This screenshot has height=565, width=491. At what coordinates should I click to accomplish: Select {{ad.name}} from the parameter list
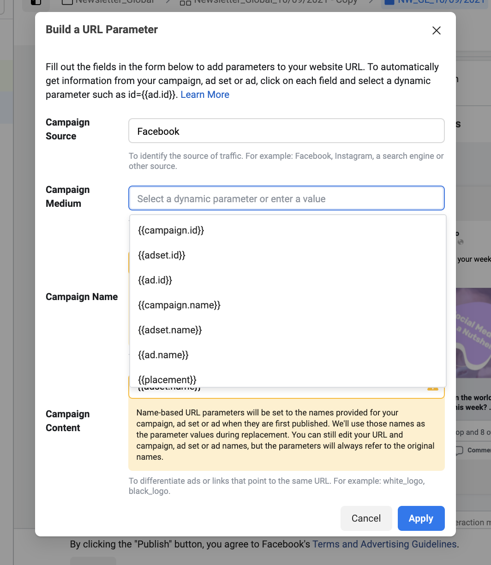[x=162, y=355]
